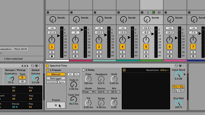Select pickup Type W

[22, 81]
